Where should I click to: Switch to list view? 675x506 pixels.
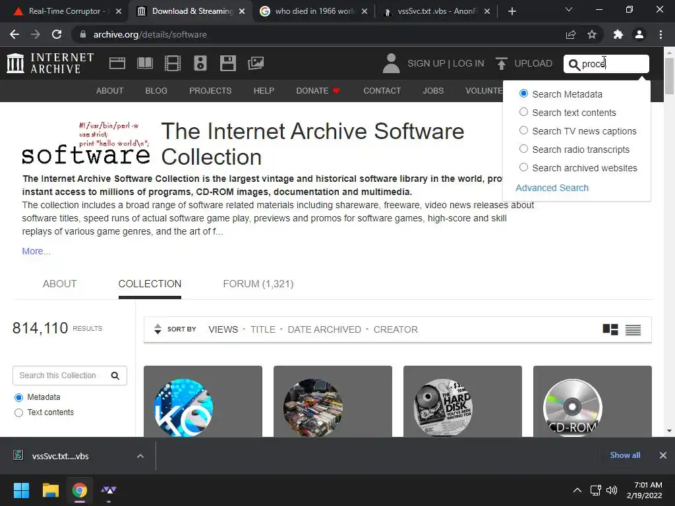point(633,329)
